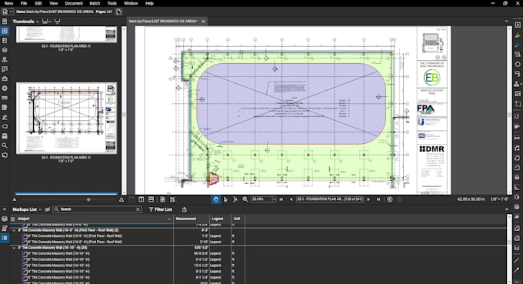Image resolution: width=523 pixels, height=284 pixels.
Task: Toggle split view horizontal icon
Action: click(151, 199)
